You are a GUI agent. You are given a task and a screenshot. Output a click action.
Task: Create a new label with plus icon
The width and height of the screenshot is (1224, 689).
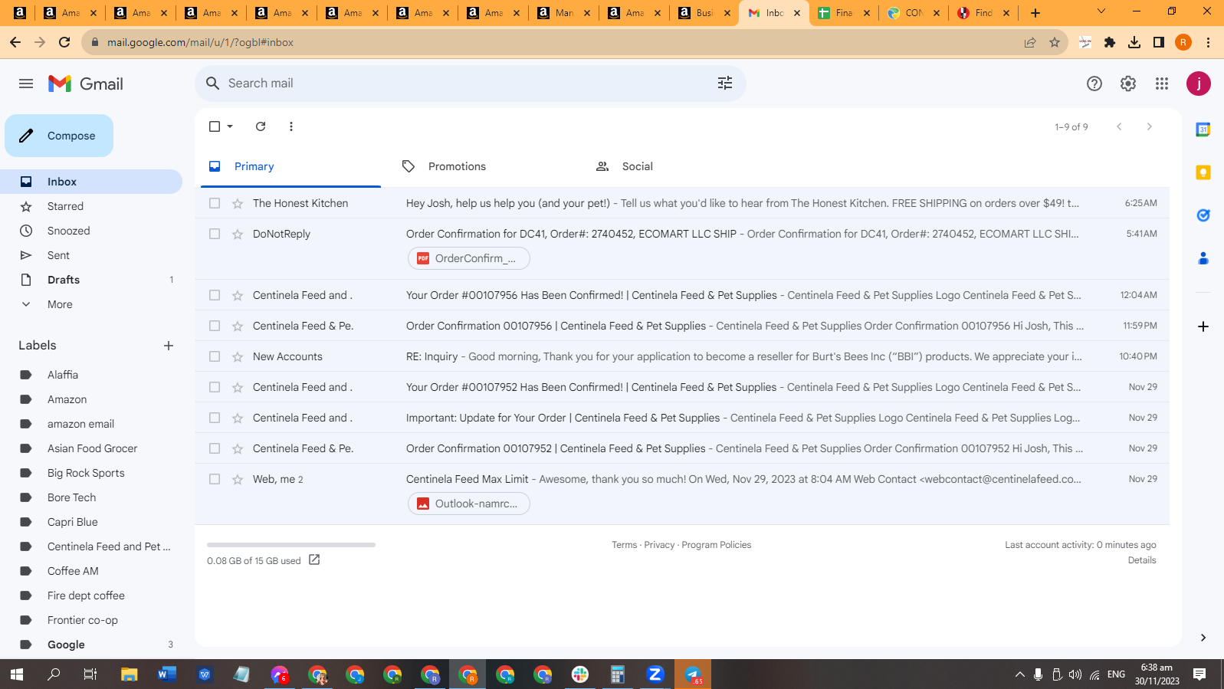pos(169,346)
